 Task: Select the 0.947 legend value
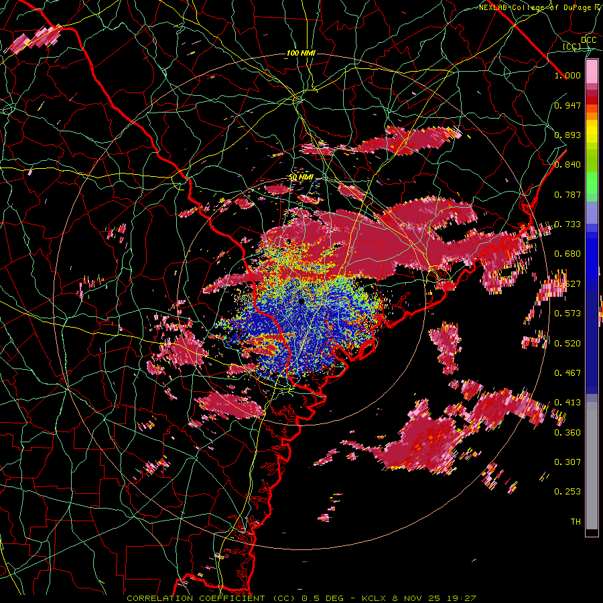pyautogui.click(x=567, y=105)
